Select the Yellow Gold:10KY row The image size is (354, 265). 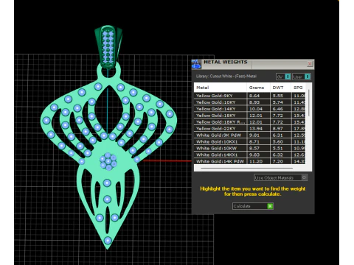tap(250, 102)
